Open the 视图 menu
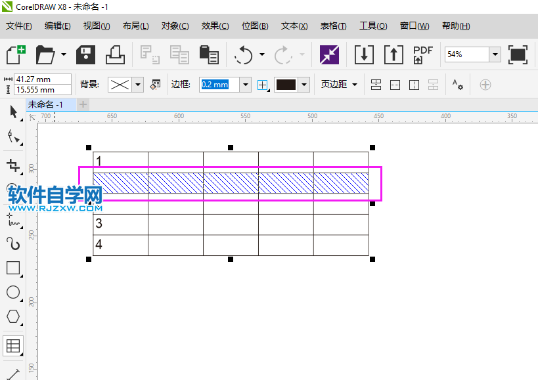Viewport: 538px width, 380px height. tap(97, 26)
